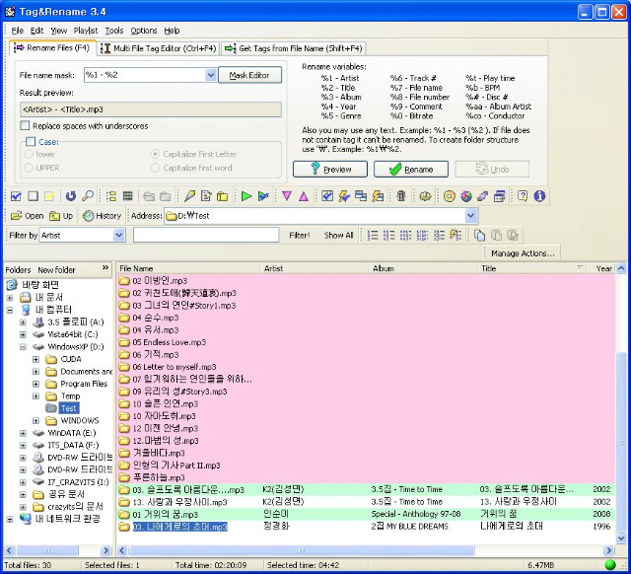Select Capitalize first word radio option

(156, 168)
